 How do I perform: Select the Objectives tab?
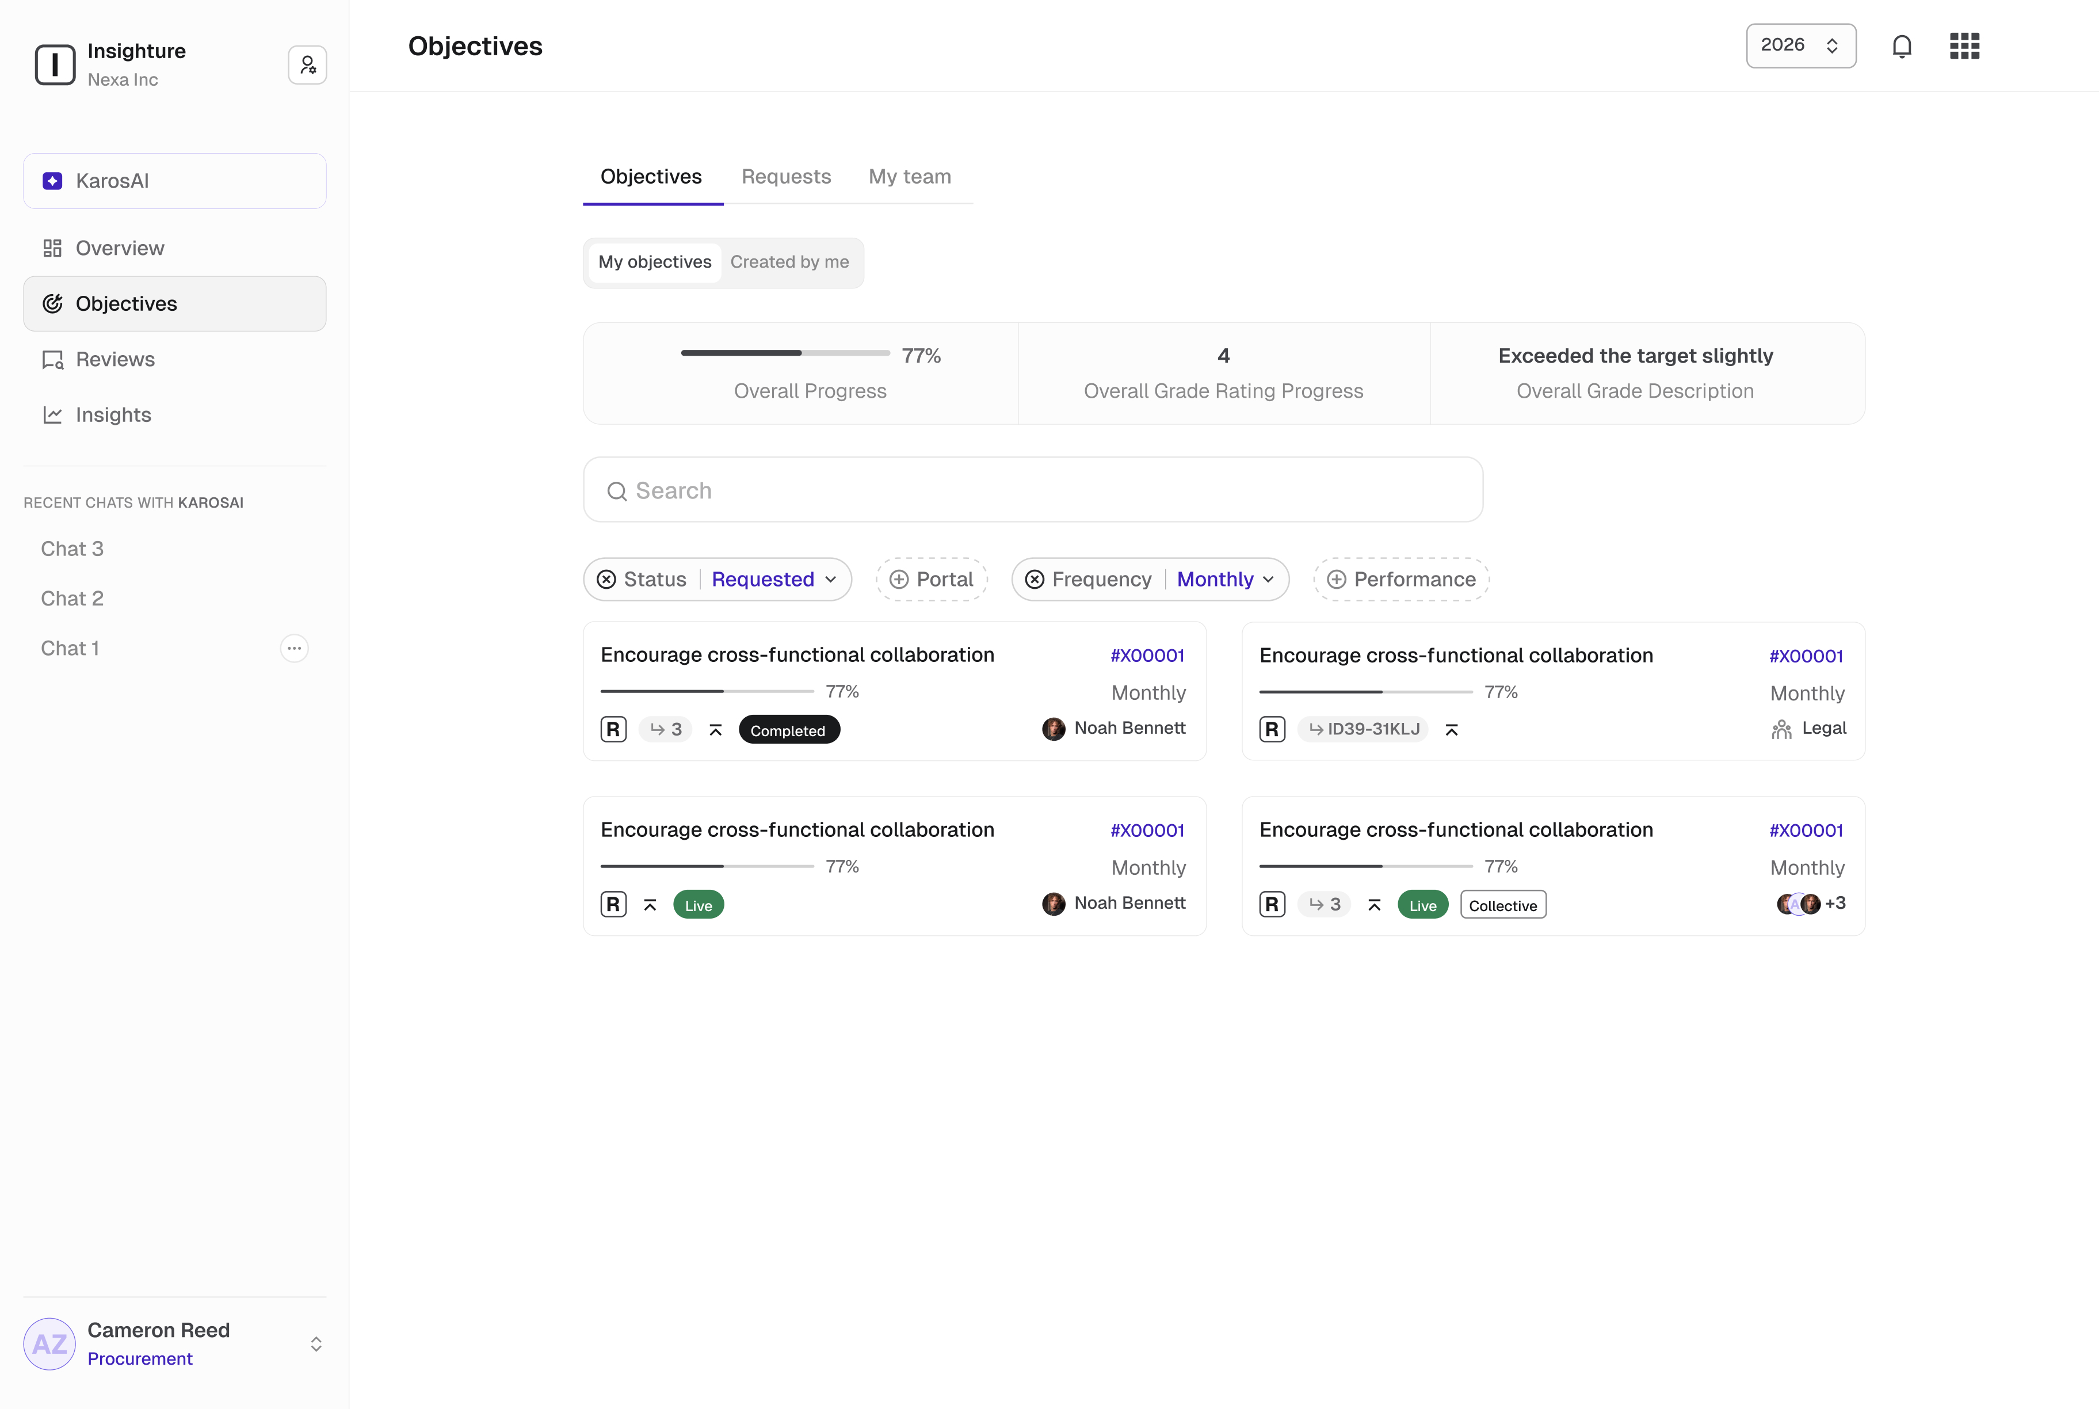651,177
